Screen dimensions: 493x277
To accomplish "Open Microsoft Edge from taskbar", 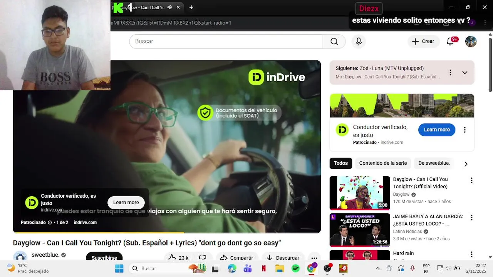I will point(231,268).
